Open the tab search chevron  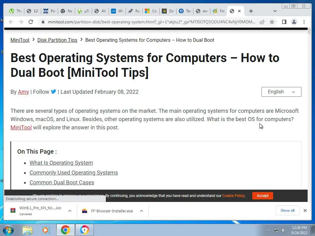(275, 11)
